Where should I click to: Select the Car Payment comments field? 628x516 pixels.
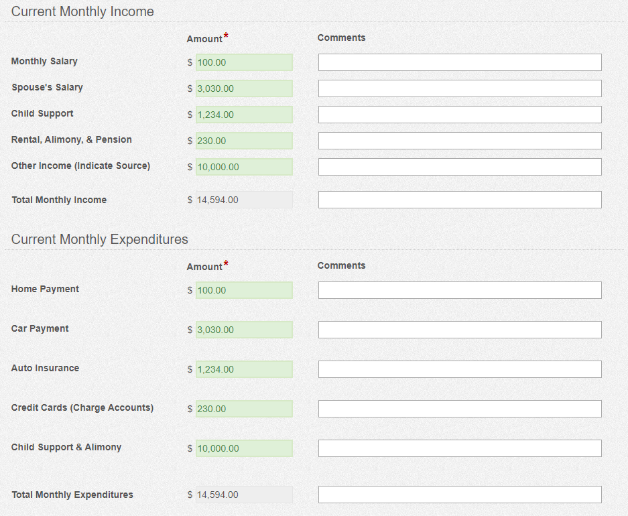(460, 330)
